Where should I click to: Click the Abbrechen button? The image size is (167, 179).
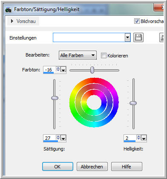click(92, 167)
